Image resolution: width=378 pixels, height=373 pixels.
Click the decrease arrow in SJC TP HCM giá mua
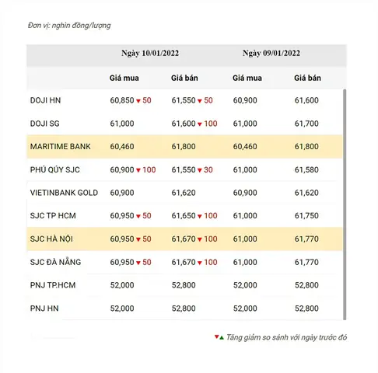coord(138,216)
